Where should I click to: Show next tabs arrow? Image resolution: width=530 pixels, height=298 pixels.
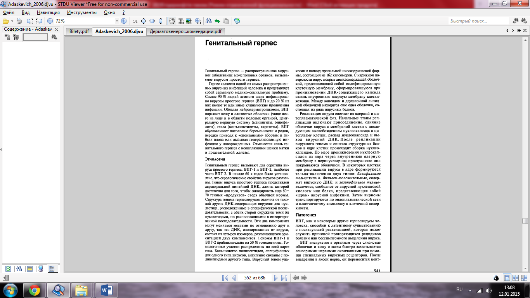[x=513, y=30]
